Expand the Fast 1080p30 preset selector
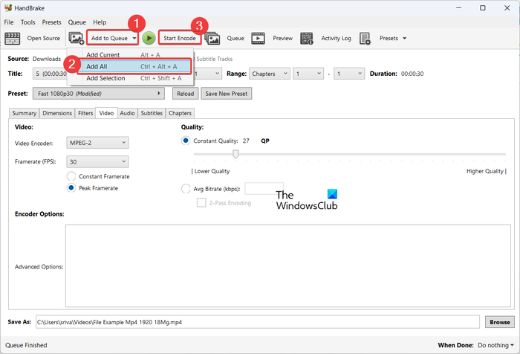 coord(99,94)
